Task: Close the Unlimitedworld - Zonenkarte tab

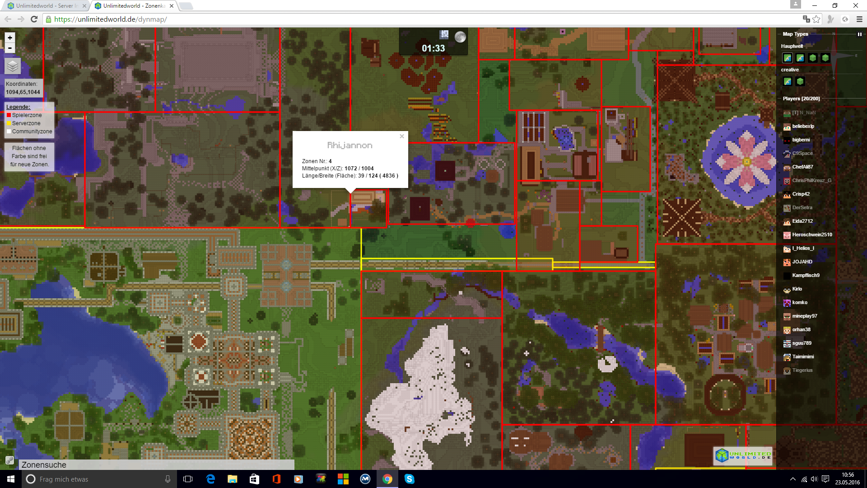Action: pyautogui.click(x=172, y=6)
